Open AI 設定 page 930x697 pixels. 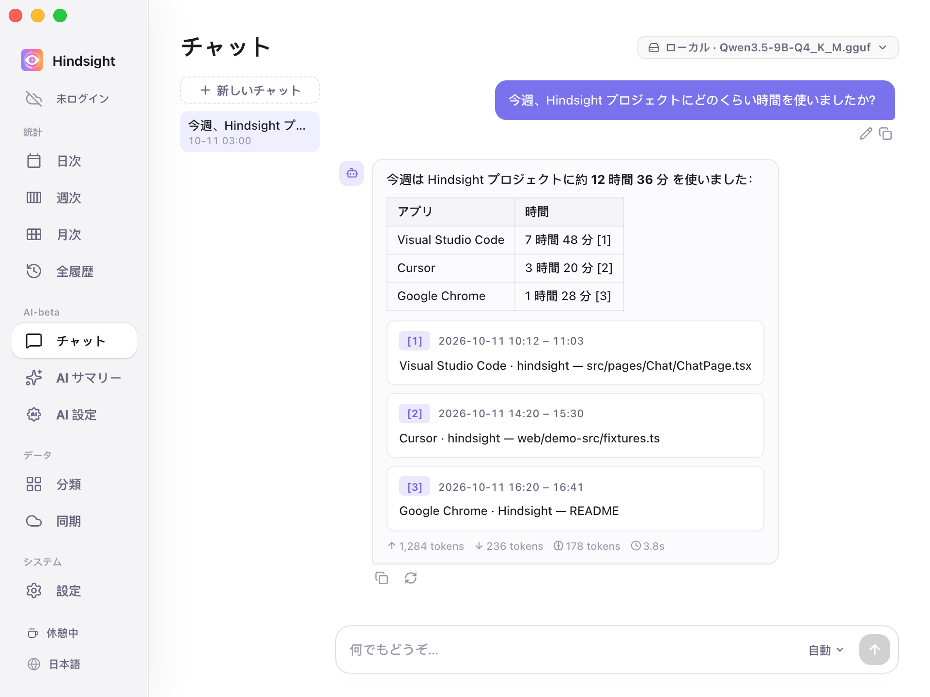[x=74, y=414]
